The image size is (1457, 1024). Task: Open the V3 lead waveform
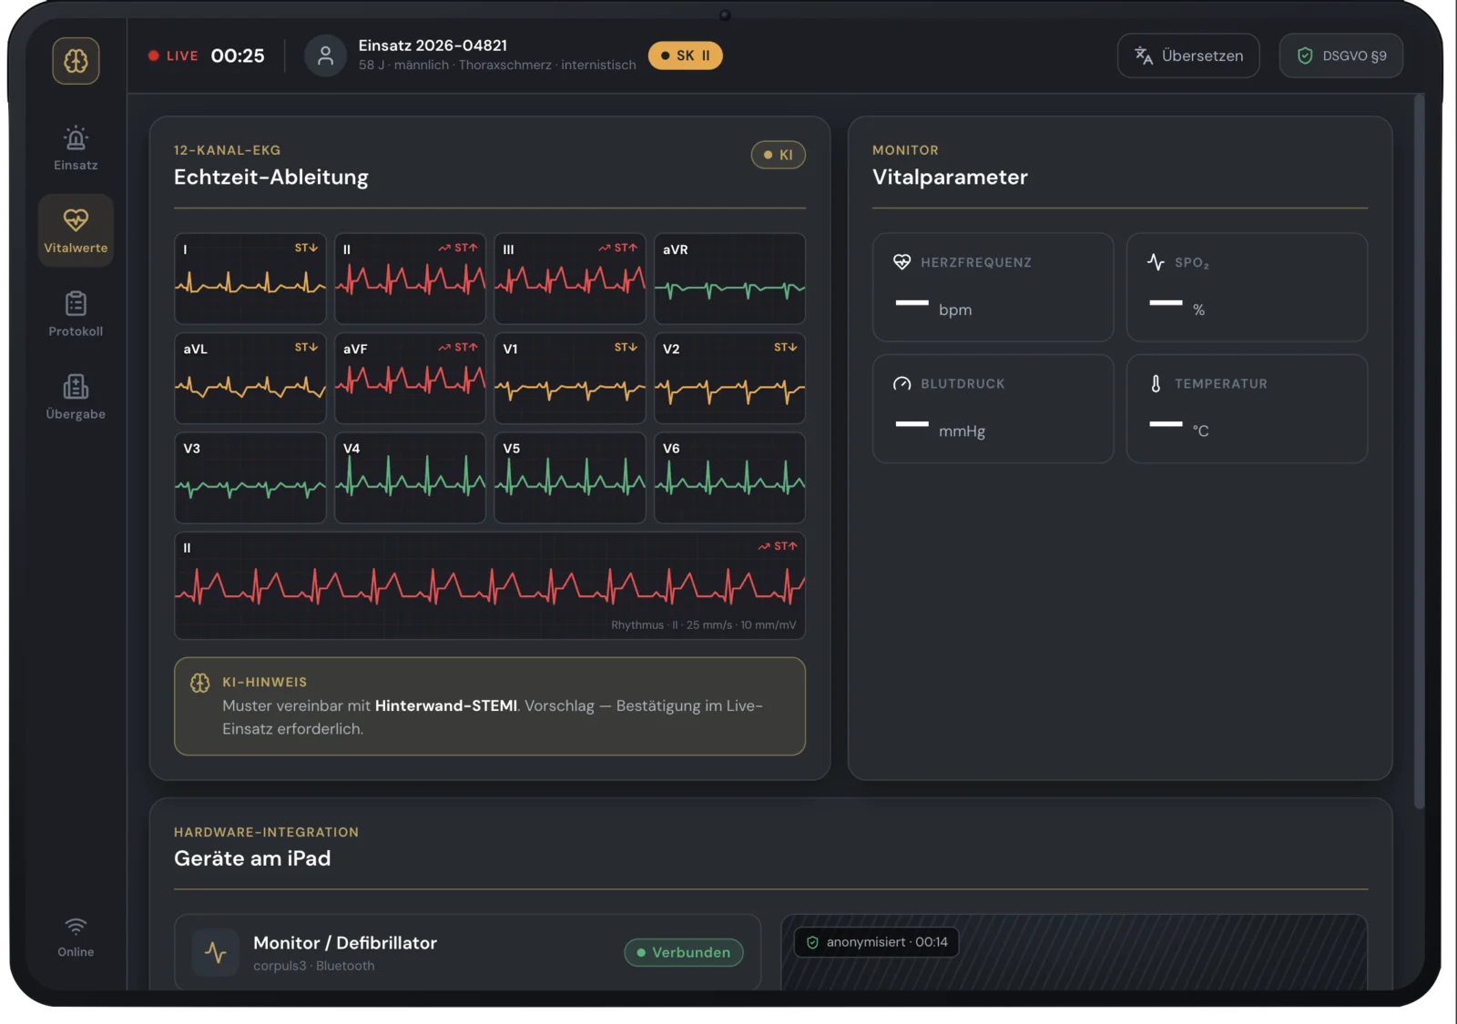click(250, 478)
